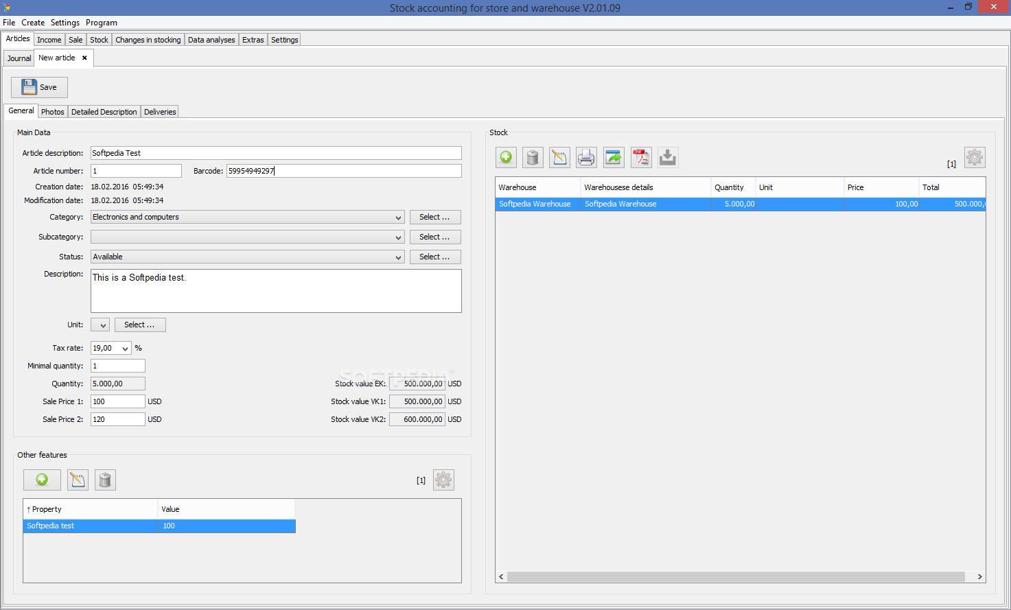Viewport: 1011px width, 610px height.
Task: Click the Article number field
Action: pyautogui.click(x=136, y=171)
